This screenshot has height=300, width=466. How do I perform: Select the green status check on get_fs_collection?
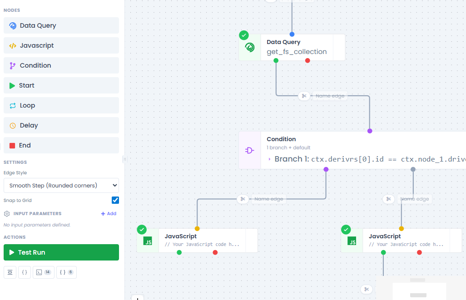click(x=244, y=35)
